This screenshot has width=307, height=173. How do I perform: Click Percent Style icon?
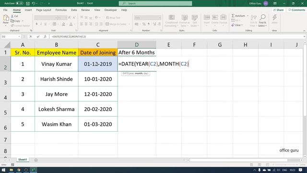[144, 24]
